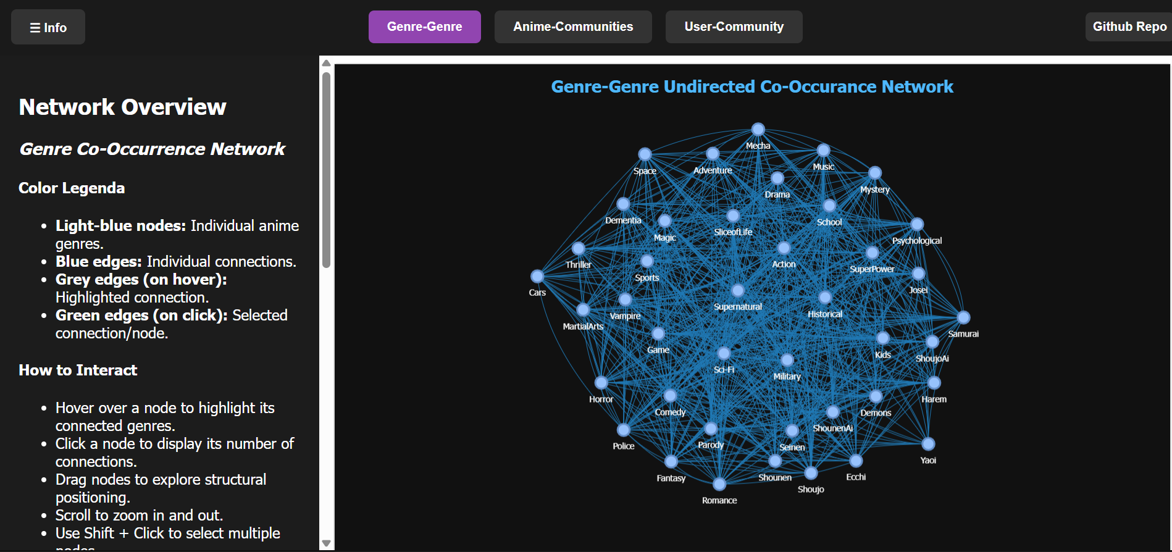The image size is (1172, 552).
Task: Click the info panel scrollbar thumb
Action: point(327,170)
